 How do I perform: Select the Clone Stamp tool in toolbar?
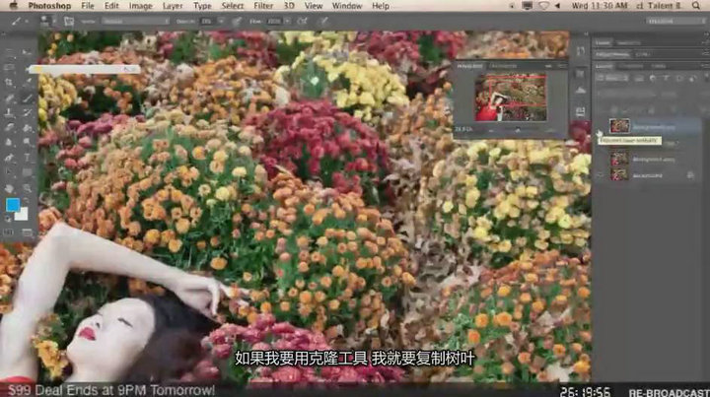coord(11,112)
